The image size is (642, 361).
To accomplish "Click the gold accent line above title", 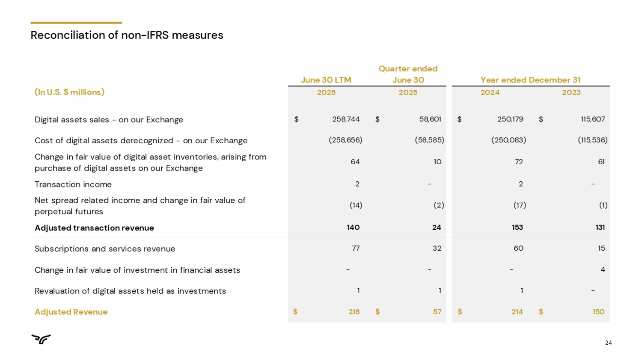I will [76, 23].
